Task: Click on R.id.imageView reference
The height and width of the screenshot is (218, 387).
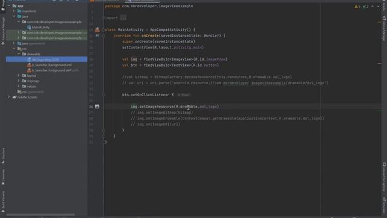Action: click(210, 59)
